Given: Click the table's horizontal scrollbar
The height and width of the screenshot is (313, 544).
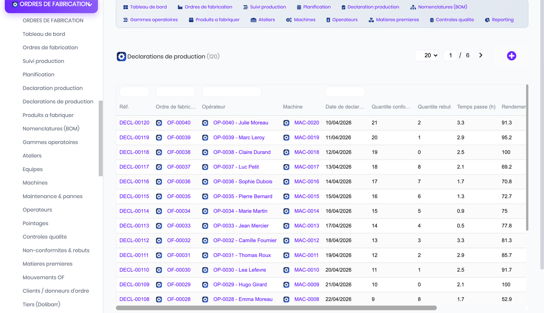Looking at the screenshot, I should [x=276, y=308].
